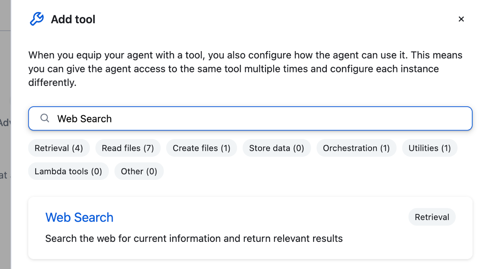
Task: Click the Lambda tools (0) filter chip
Action: [68, 171]
